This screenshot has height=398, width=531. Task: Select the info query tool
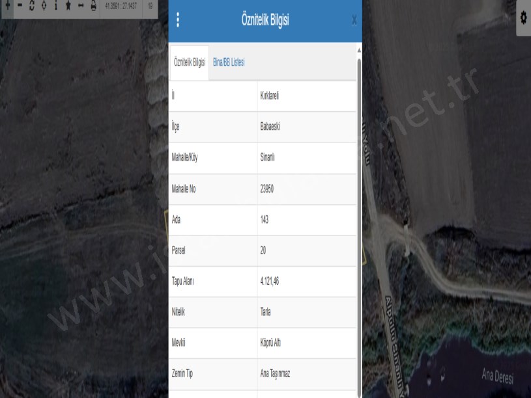[55, 6]
